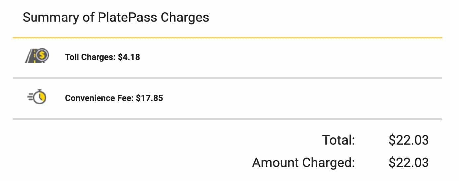
Task: Click the gray divider below Convenience Fee
Action: (228, 119)
